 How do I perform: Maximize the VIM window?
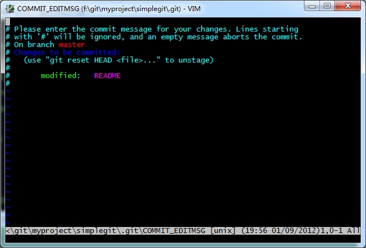click(x=327, y=6)
